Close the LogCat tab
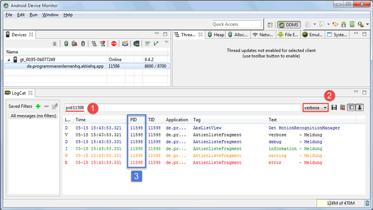Image resolution: width=373 pixels, height=210 pixels. point(30,93)
